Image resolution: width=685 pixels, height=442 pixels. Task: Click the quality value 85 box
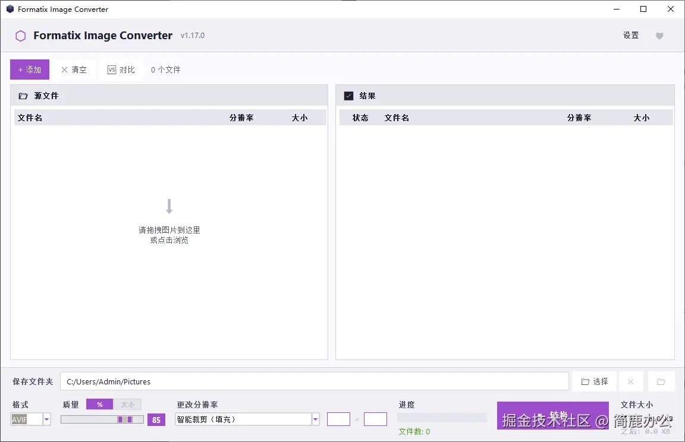tap(156, 420)
